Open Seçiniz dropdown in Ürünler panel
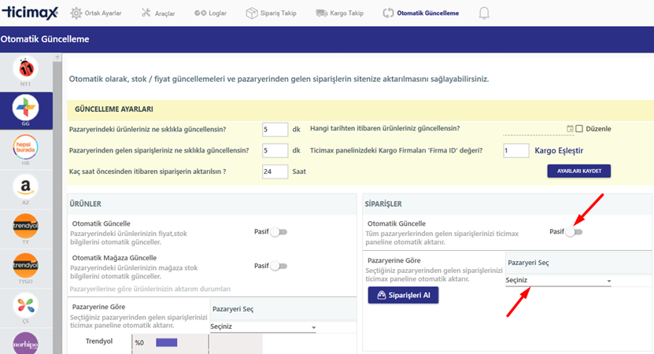Viewport: 654px width, 354px height. point(263,326)
